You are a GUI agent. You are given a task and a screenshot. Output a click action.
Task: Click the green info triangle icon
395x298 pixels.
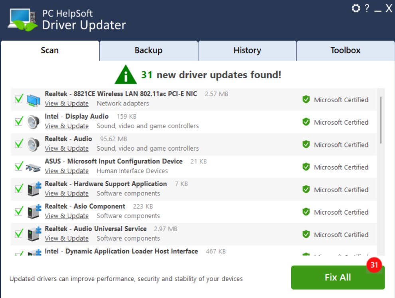(126, 75)
